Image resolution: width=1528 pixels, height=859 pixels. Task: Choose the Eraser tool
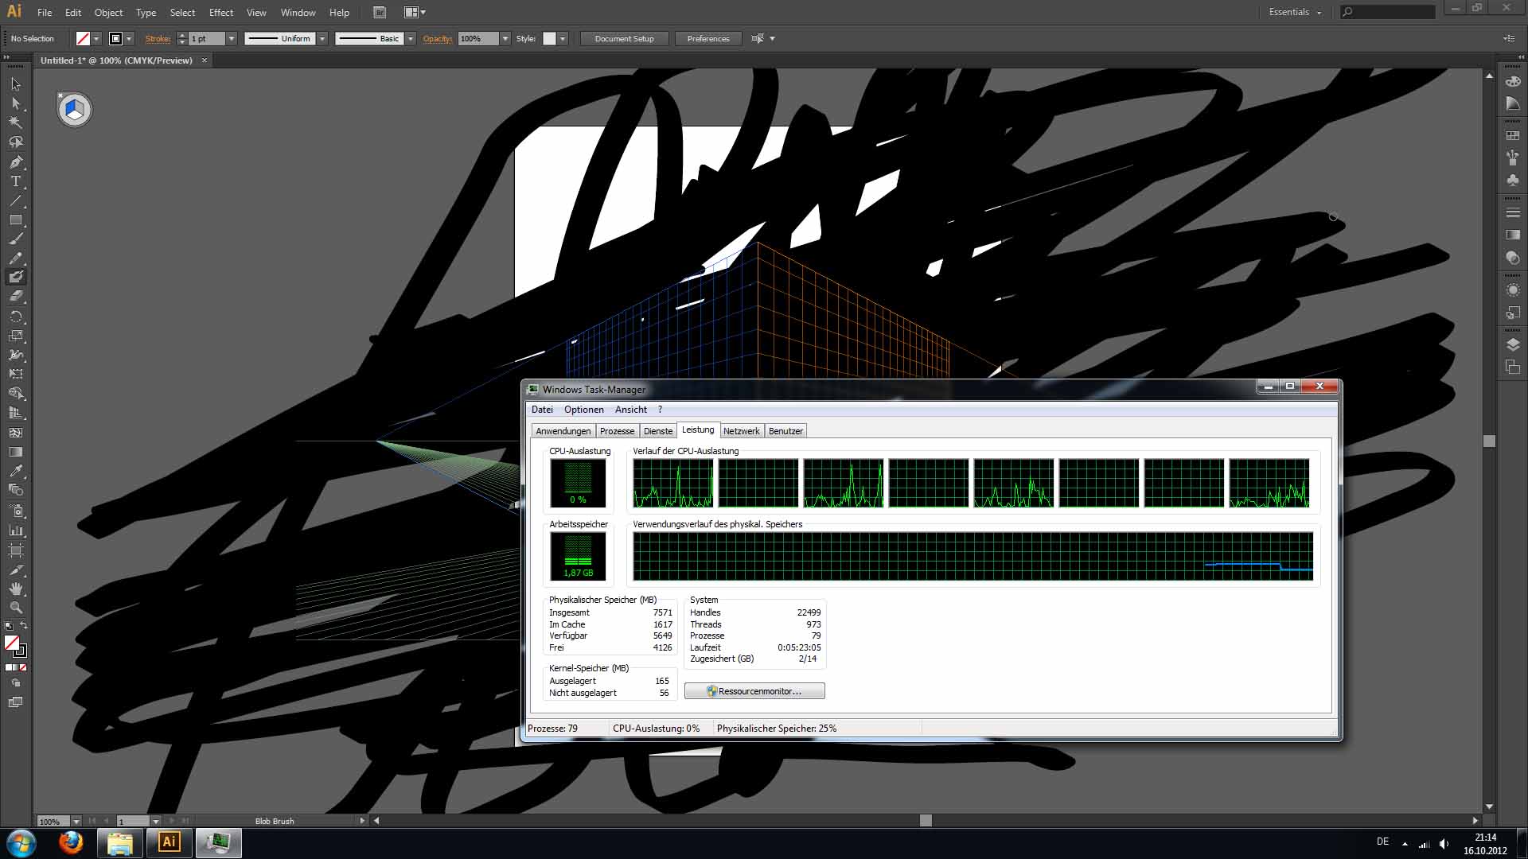tap(16, 296)
